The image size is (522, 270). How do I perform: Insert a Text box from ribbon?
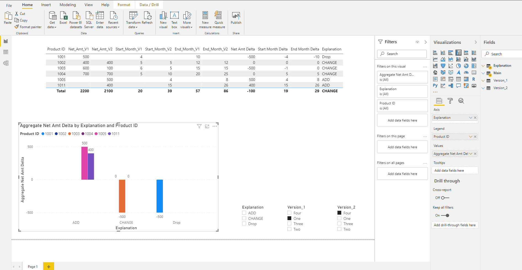[174, 20]
